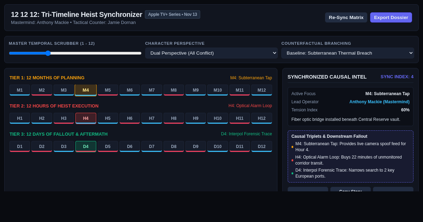Pick fallout day D1
This screenshot has width=423, height=222.
click(20, 147)
